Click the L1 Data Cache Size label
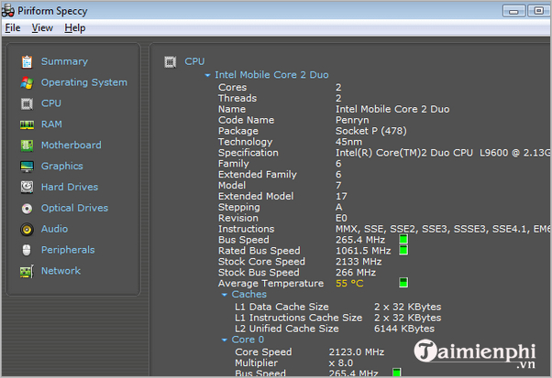The height and width of the screenshot is (378, 552). coord(282,307)
